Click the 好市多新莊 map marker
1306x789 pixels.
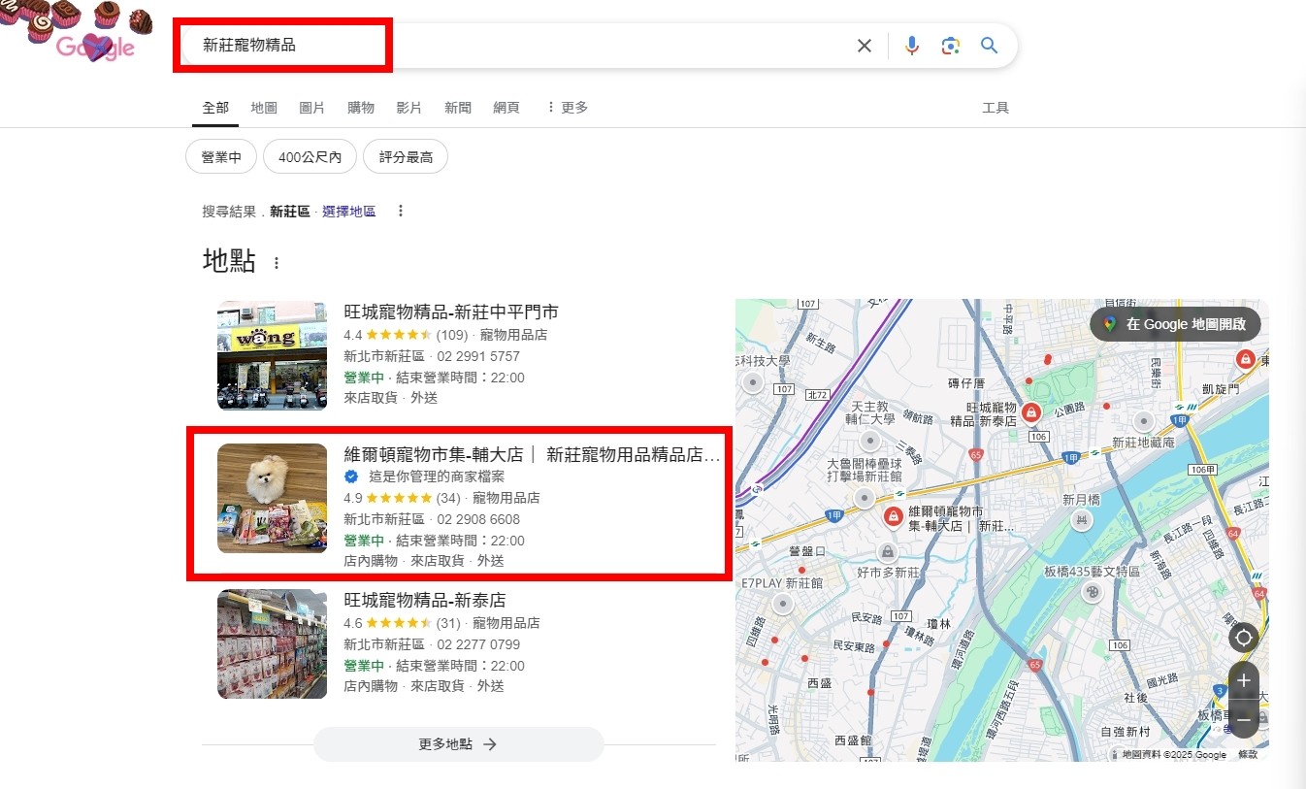tap(886, 552)
